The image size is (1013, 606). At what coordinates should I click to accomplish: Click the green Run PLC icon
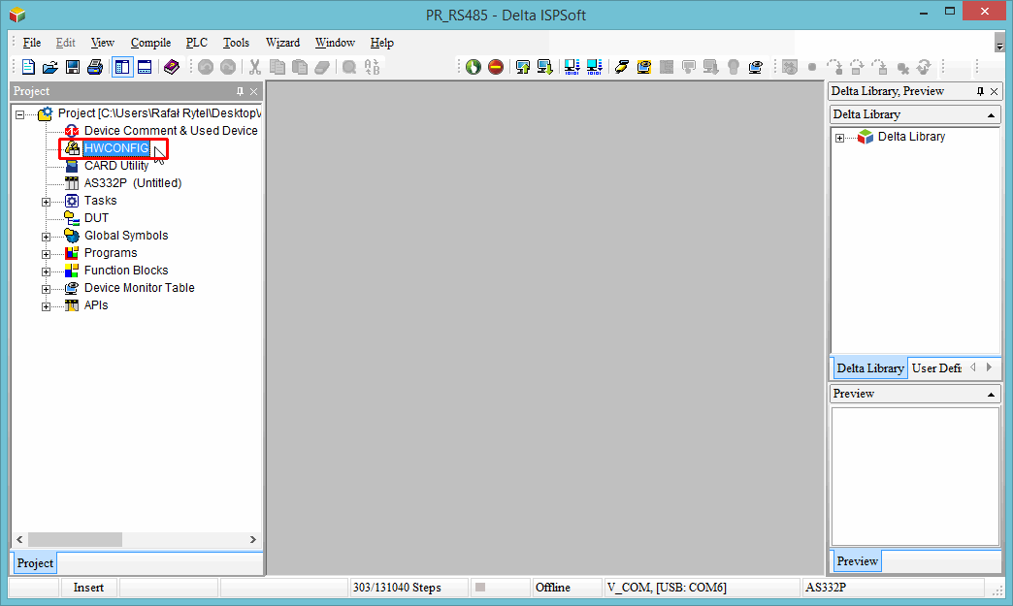[x=474, y=67]
